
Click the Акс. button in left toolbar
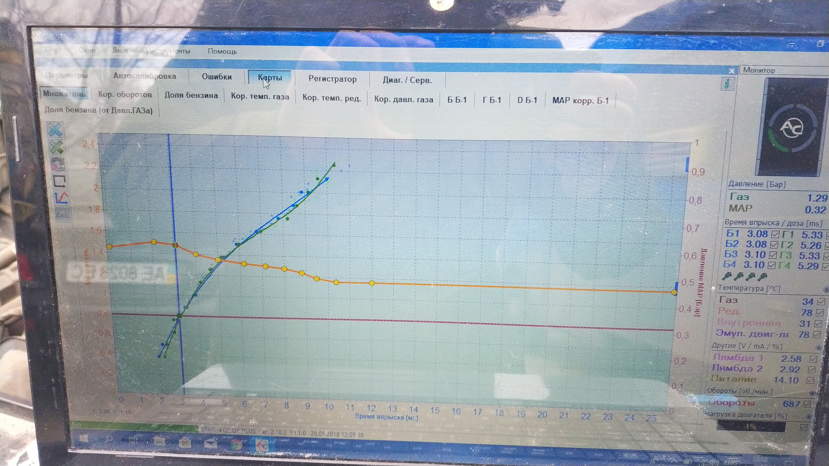(x=62, y=214)
